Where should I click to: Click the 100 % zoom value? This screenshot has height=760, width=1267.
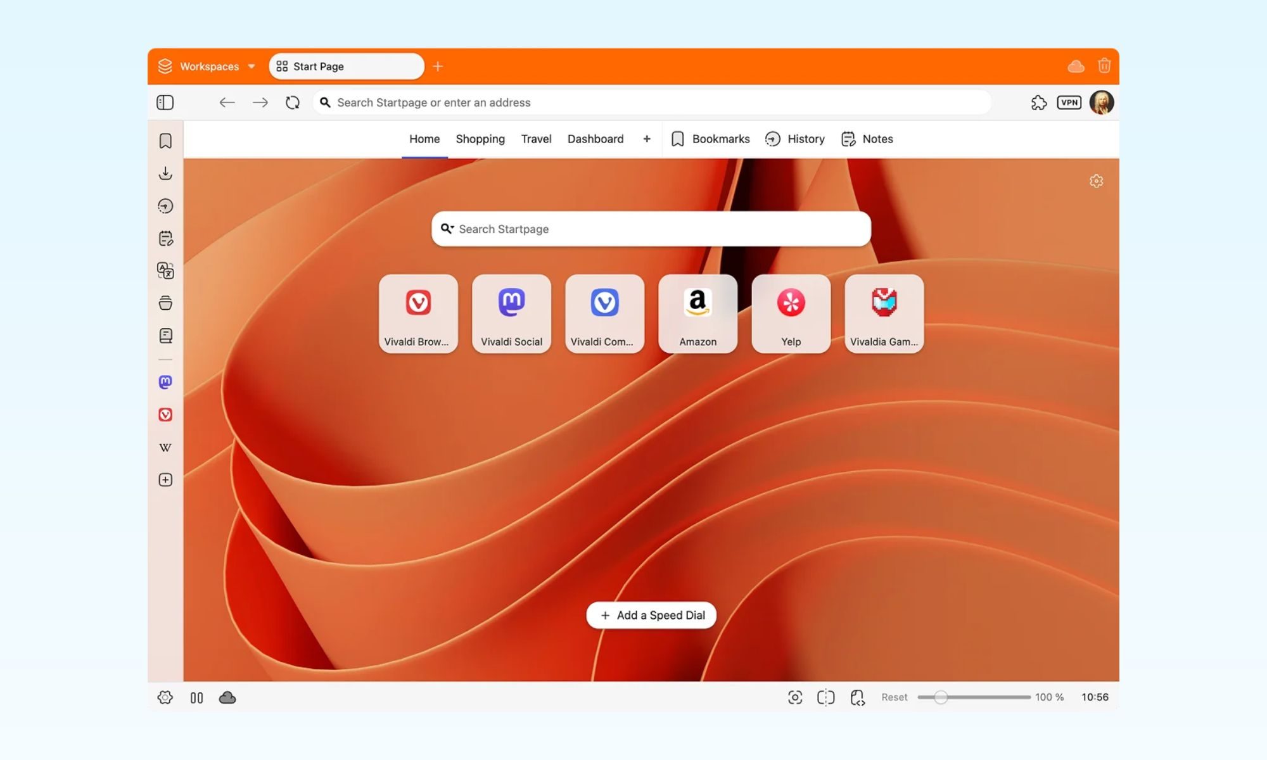1049,697
